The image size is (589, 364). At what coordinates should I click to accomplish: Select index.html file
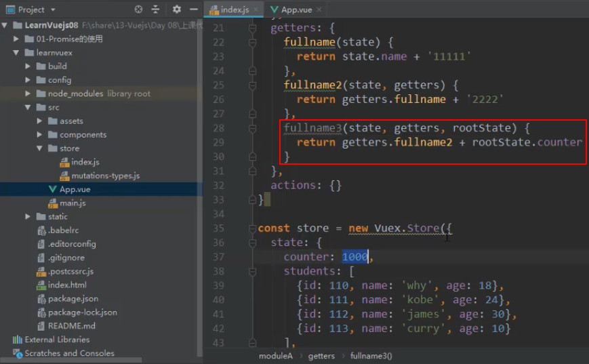pos(67,285)
